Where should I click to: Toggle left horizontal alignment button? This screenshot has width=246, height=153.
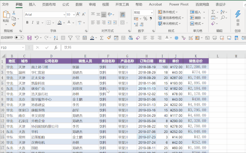[x=93, y=23]
